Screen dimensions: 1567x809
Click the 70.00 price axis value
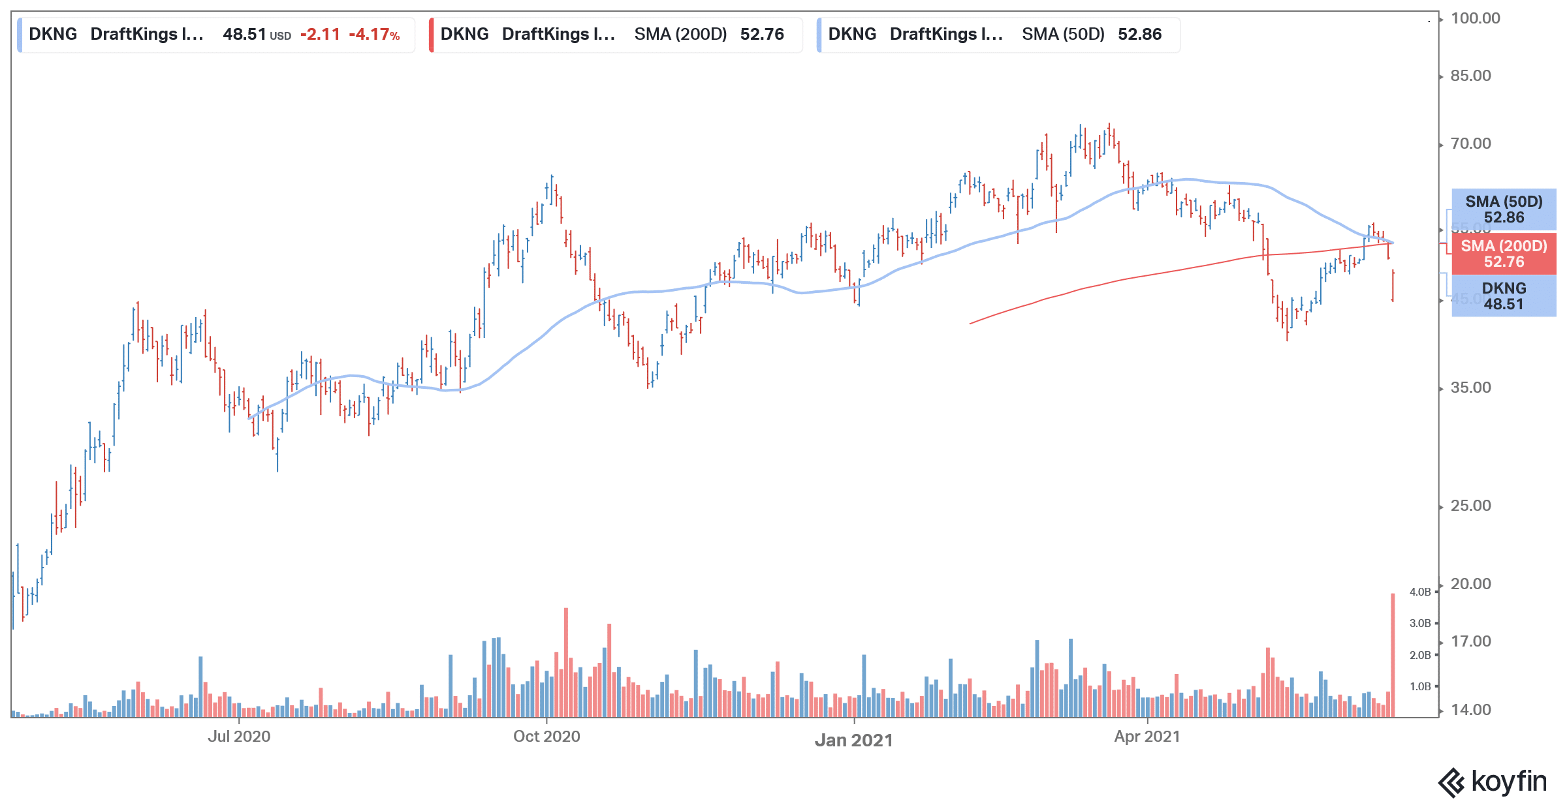pos(1470,144)
